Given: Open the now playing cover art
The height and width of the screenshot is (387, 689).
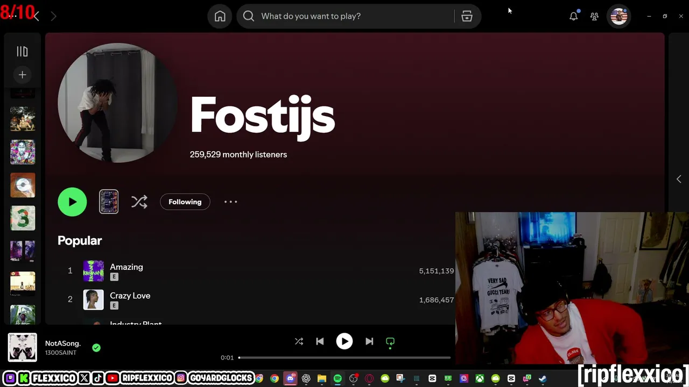Looking at the screenshot, I should (x=23, y=347).
